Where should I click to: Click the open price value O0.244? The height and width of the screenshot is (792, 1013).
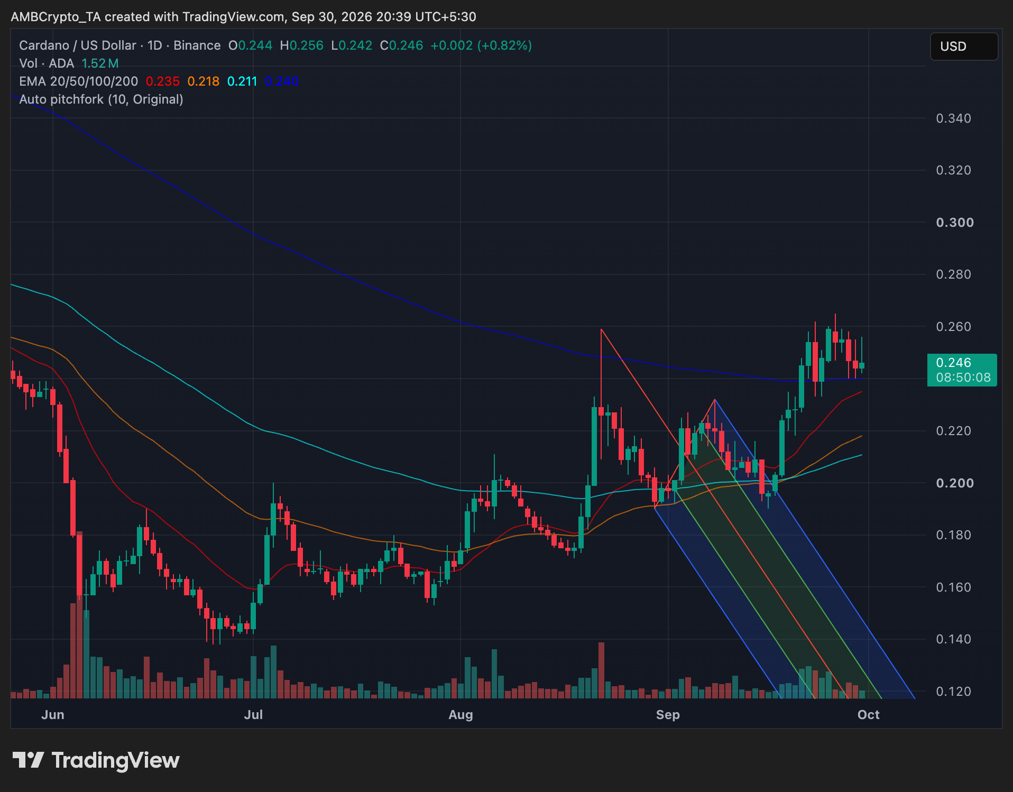tap(250, 45)
